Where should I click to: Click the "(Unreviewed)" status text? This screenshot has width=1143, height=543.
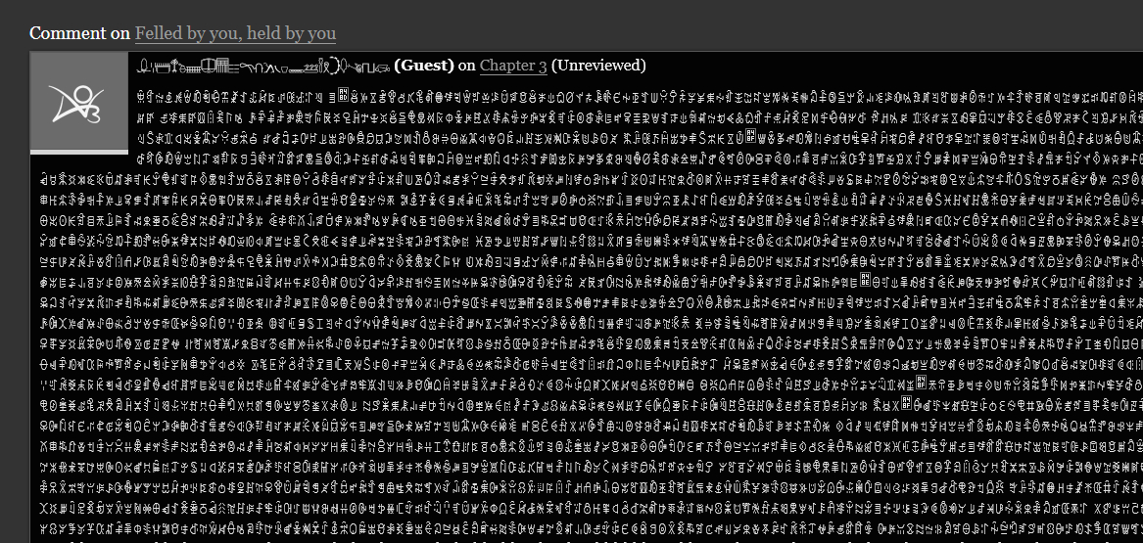[x=598, y=66]
